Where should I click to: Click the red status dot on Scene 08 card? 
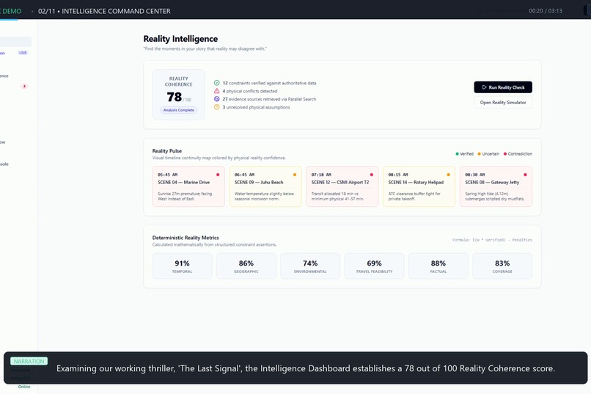point(526,175)
